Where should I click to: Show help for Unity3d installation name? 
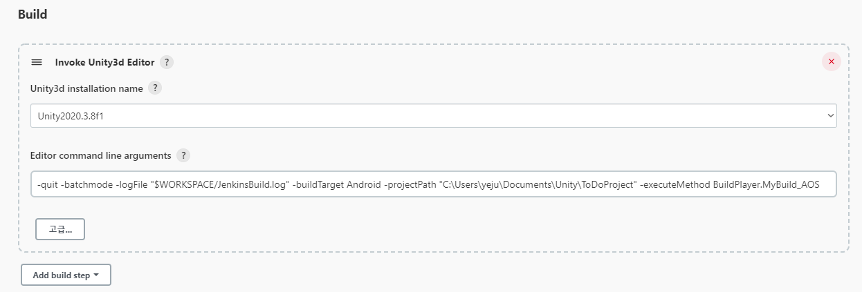click(x=156, y=88)
